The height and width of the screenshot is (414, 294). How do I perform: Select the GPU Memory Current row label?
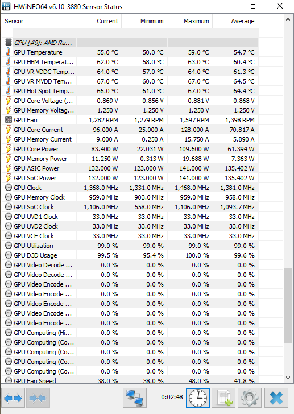pos(43,139)
